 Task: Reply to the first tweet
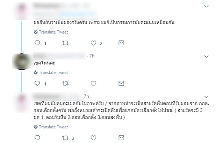click(37, 43)
